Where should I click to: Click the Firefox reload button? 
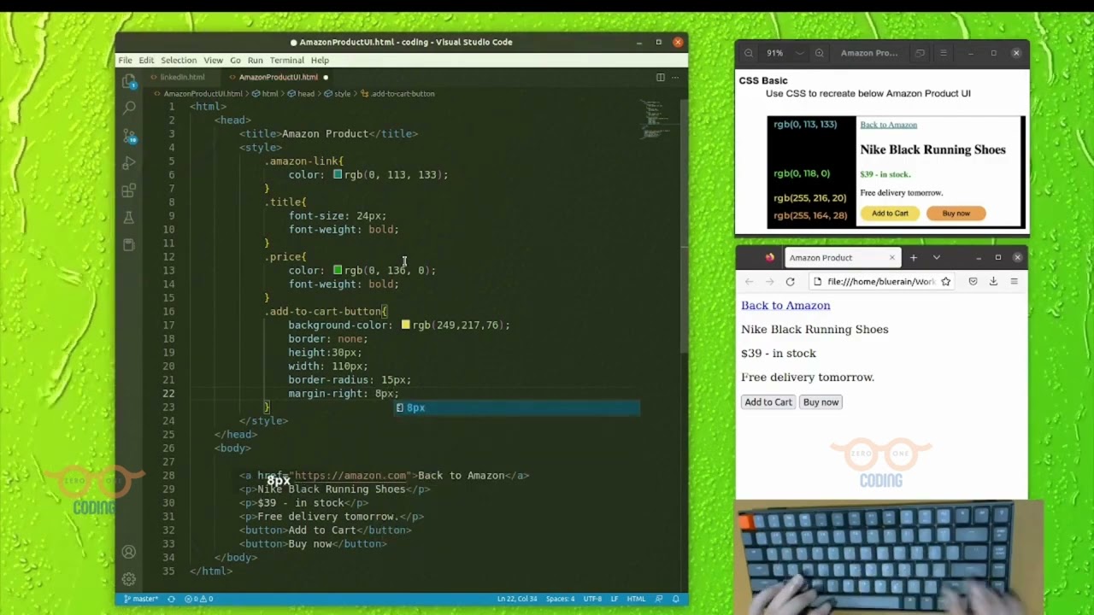(x=791, y=281)
